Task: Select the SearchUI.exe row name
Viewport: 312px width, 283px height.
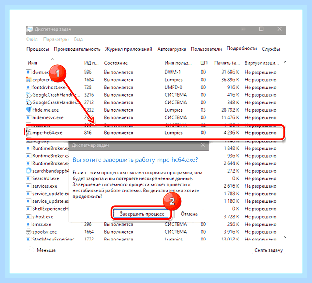Action: click(x=46, y=178)
